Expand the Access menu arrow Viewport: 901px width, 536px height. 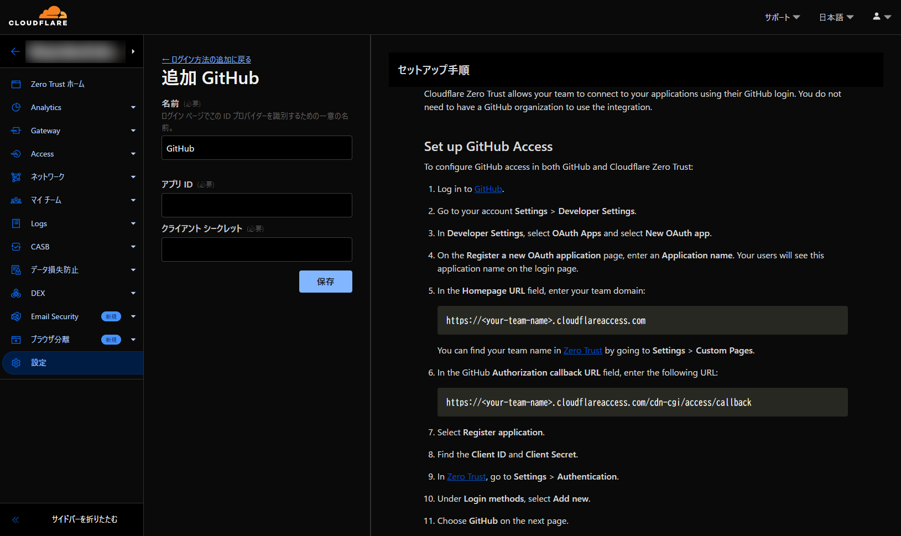[133, 154]
